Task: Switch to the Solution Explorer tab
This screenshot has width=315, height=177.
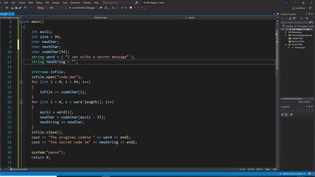Action: (288, 102)
